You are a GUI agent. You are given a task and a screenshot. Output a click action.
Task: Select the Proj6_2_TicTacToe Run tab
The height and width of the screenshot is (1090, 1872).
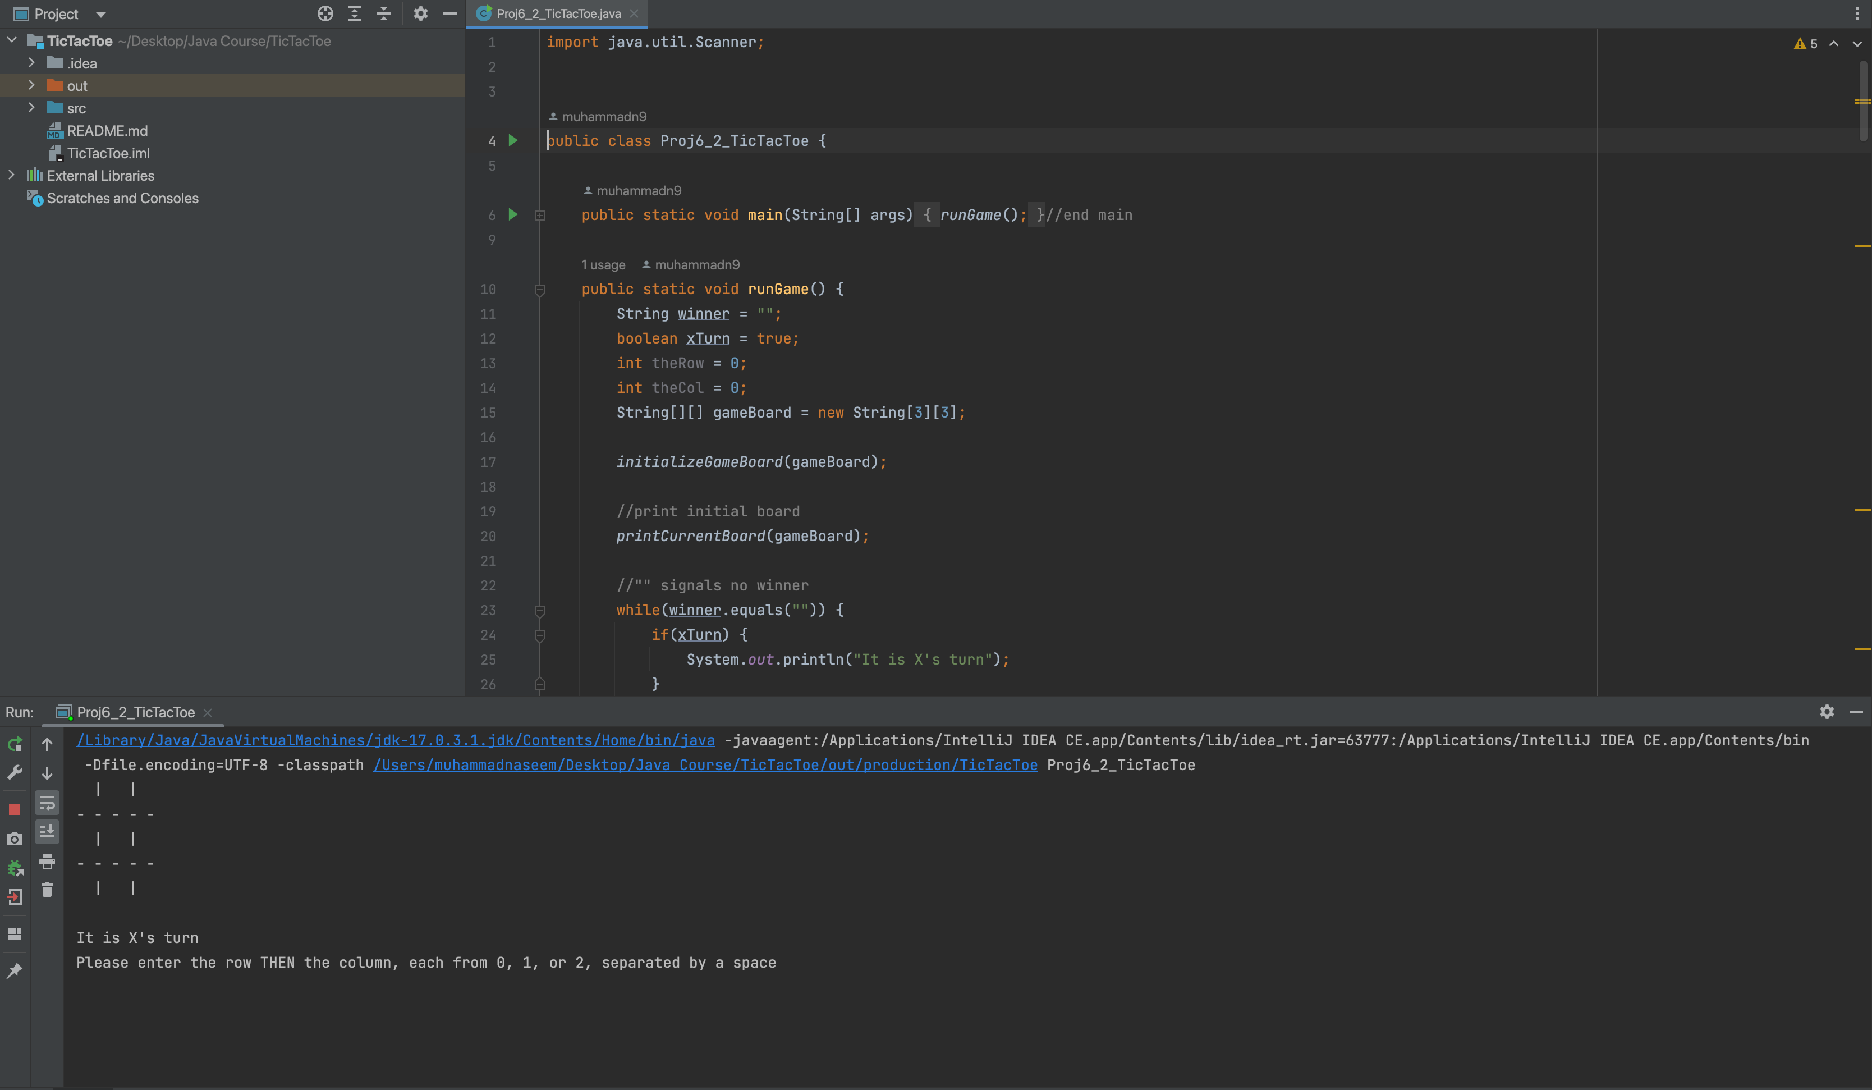pyautogui.click(x=135, y=712)
